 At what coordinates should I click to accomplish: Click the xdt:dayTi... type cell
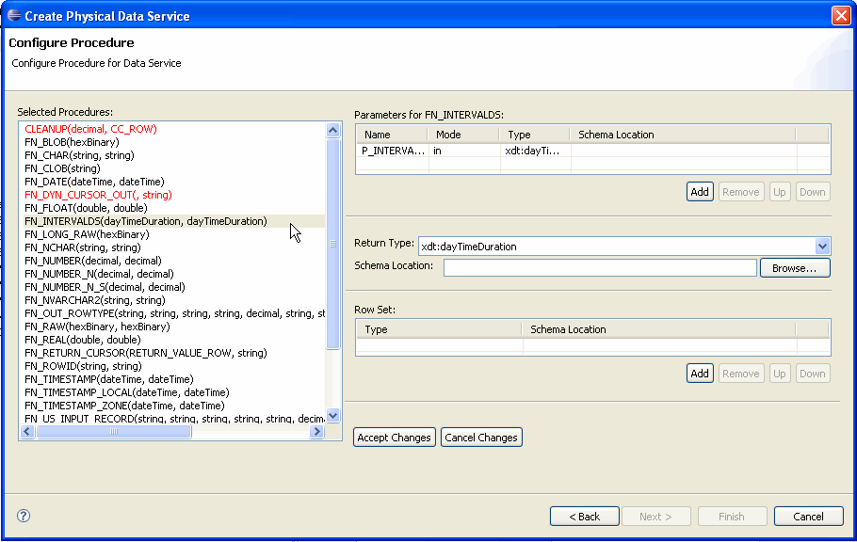tap(536, 151)
